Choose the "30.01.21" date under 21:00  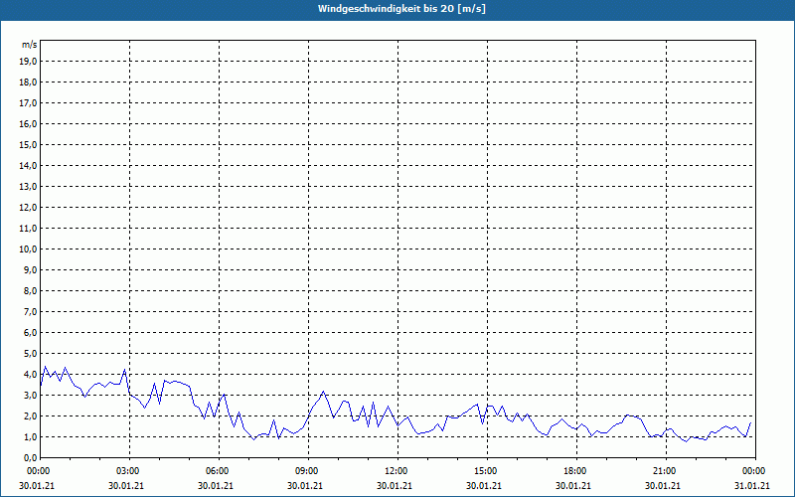663,485
